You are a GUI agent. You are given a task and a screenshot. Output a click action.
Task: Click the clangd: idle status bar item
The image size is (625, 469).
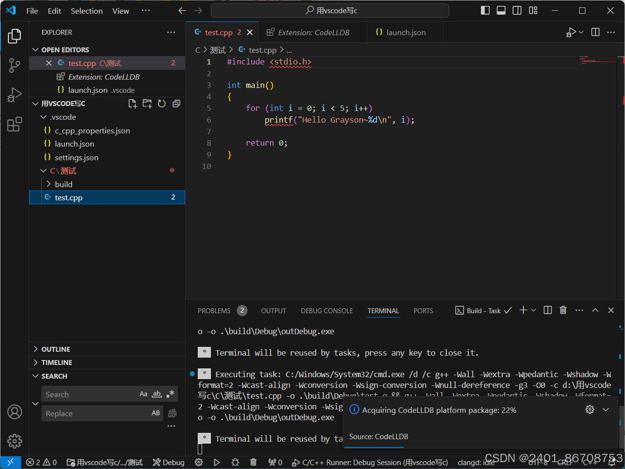476,462
